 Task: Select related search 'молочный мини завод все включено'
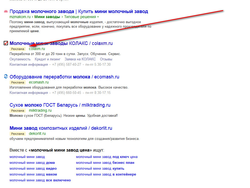coord(40,180)
